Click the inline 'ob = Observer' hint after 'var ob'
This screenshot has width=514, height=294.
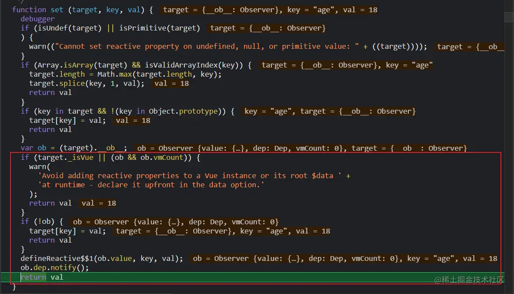tap(302, 148)
